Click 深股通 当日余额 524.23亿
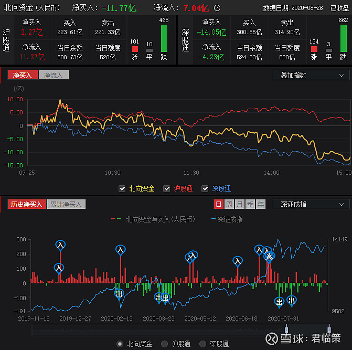The width and height of the screenshot is (352, 350). [249, 58]
